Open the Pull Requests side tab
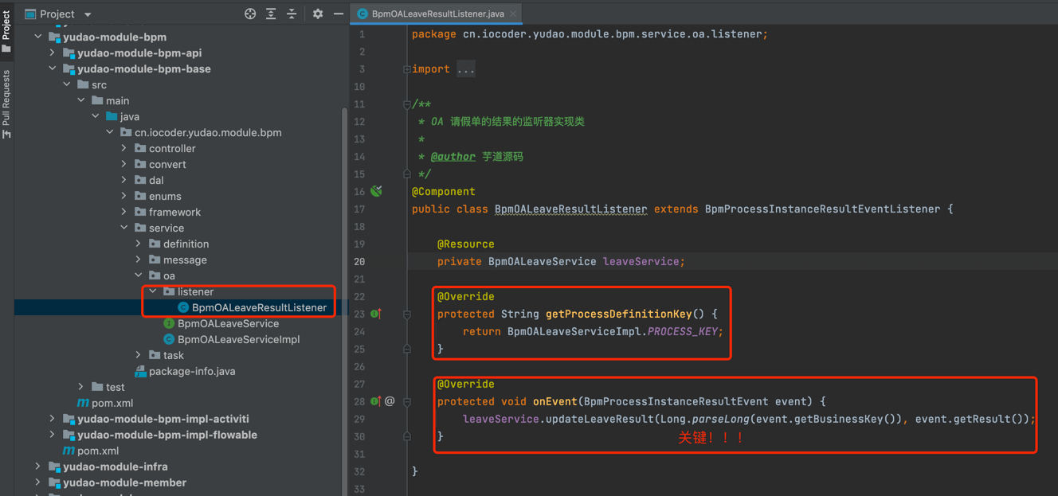The image size is (1058, 496). 6,103
